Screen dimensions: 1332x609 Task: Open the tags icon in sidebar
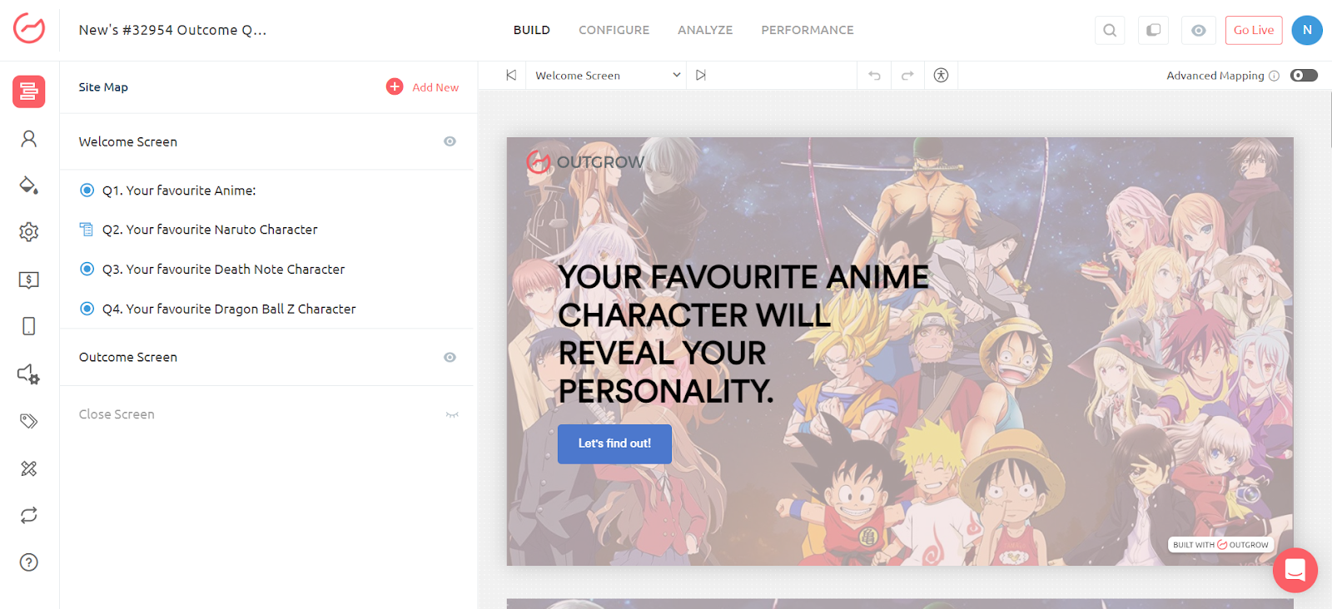coord(29,421)
